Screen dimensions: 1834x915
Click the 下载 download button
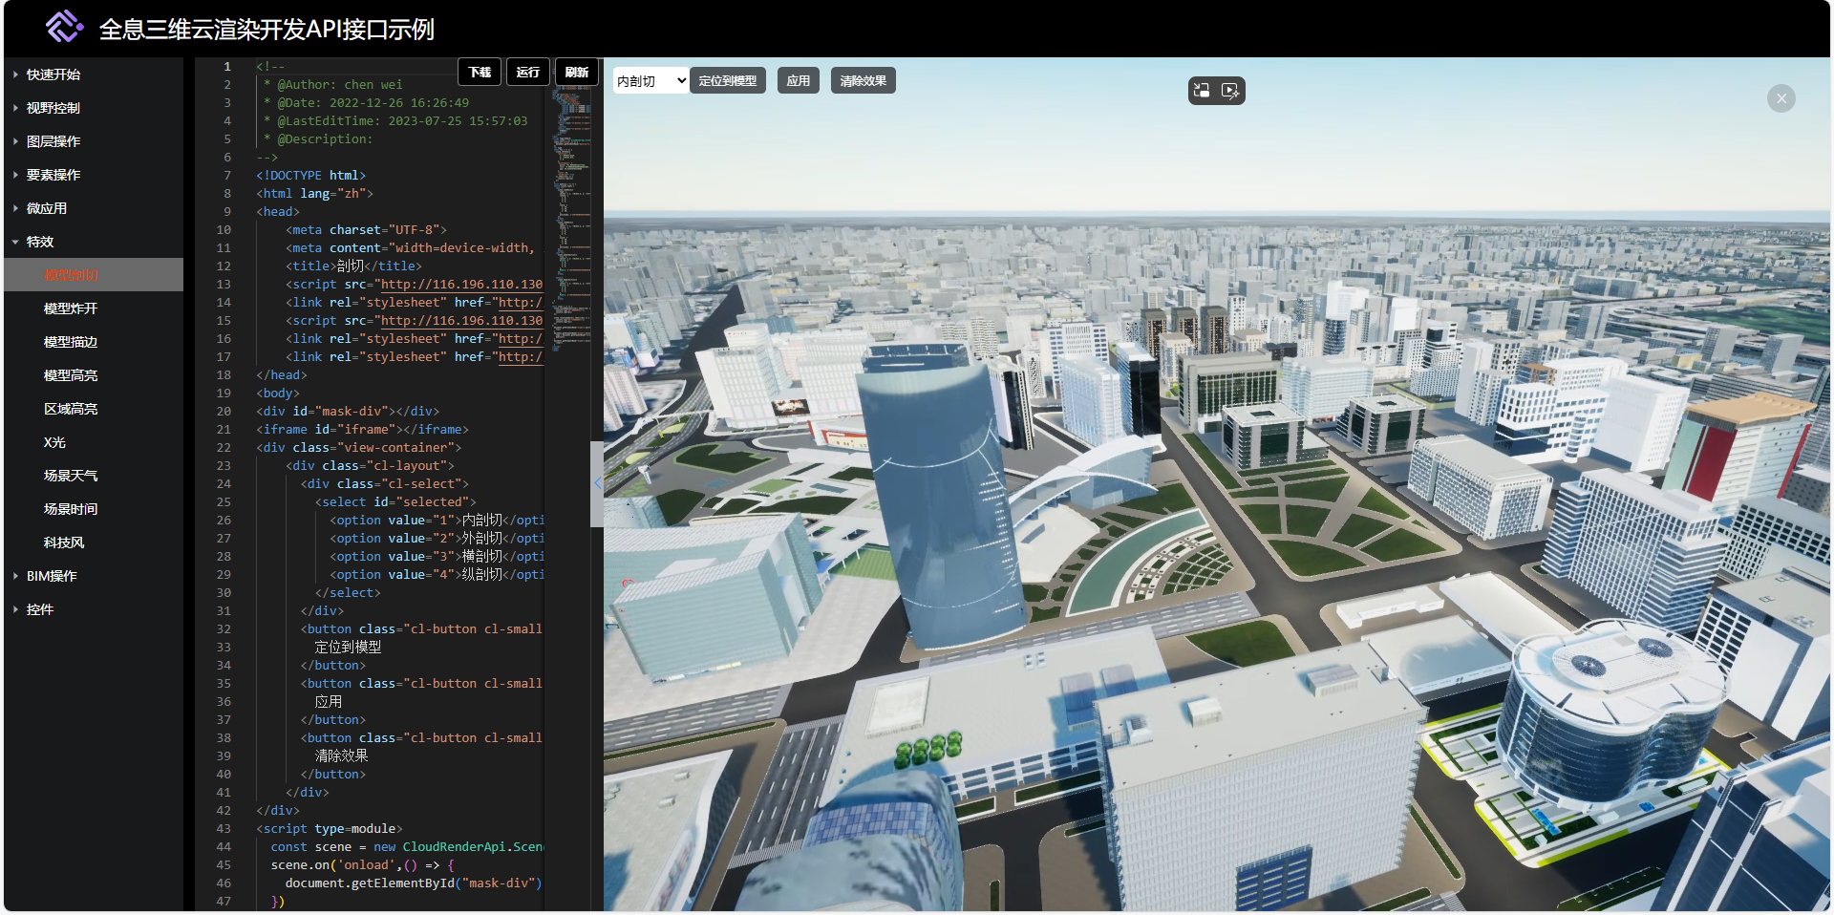[480, 73]
